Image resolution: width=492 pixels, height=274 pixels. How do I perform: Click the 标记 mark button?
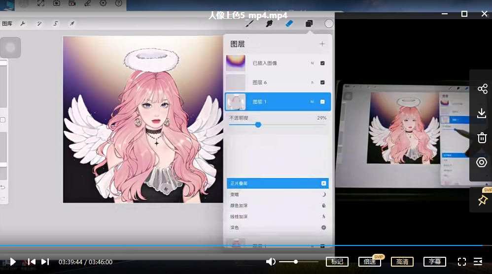click(x=337, y=262)
